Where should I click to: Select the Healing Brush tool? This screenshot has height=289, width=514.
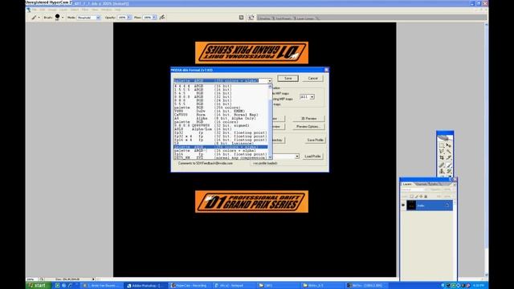442,165
